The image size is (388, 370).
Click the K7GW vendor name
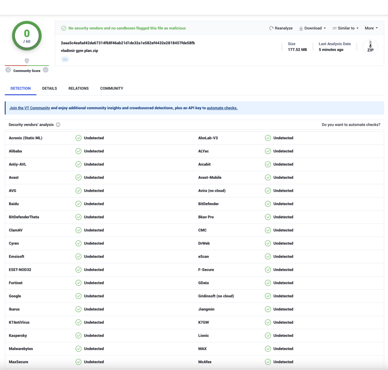(x=203, y=323)
